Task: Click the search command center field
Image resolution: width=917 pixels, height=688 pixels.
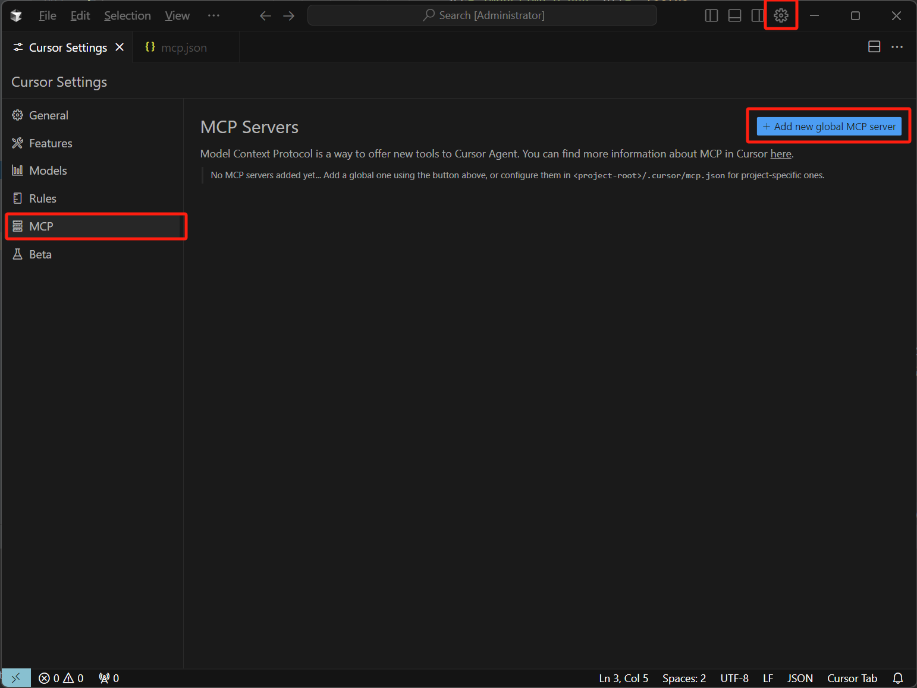Action: click(482, 15)
